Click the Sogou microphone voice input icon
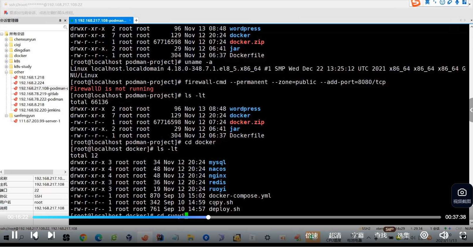The width and height of the screenshot is (473, 247). (457, 2)
